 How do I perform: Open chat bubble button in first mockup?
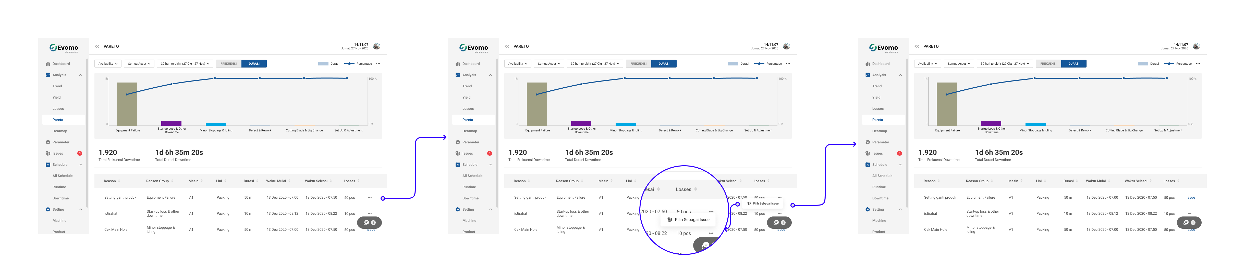(x=369, y=222)
